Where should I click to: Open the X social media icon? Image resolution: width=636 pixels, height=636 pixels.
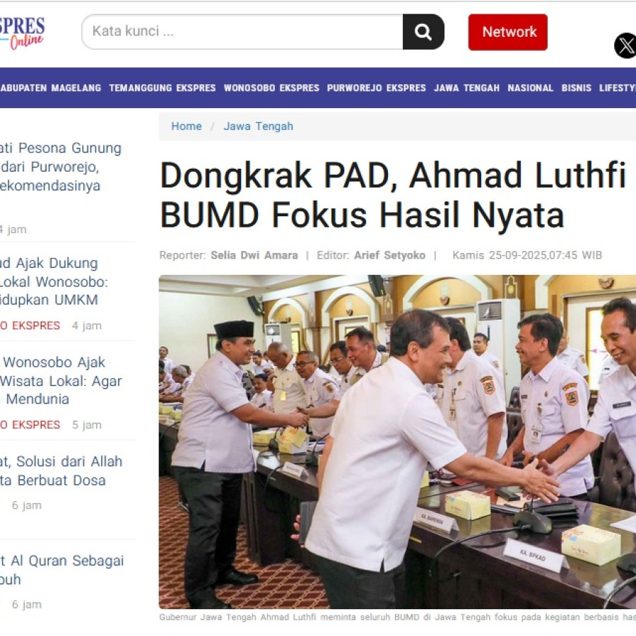coord(625,45)
